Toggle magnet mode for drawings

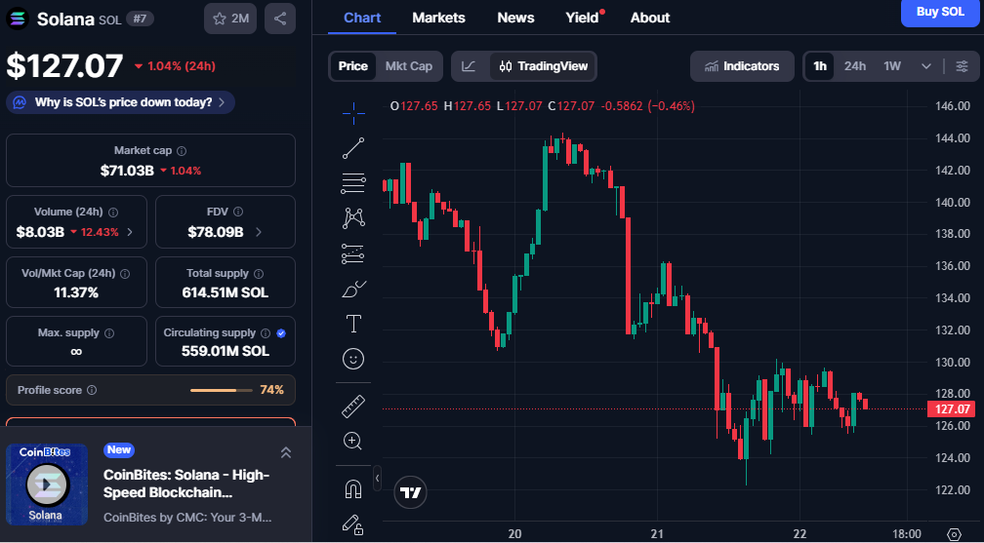[353, 488]
